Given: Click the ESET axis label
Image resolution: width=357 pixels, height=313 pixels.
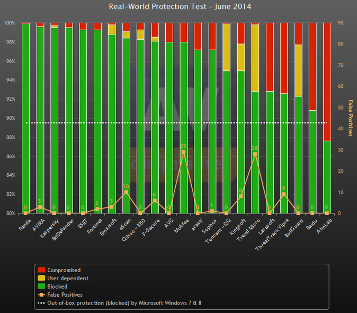Looking at the screenshot, I should point(83,223).
